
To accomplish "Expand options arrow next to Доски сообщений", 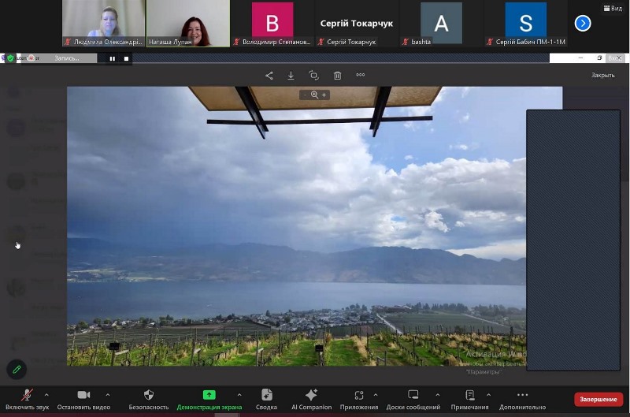I will pos(438,395).
